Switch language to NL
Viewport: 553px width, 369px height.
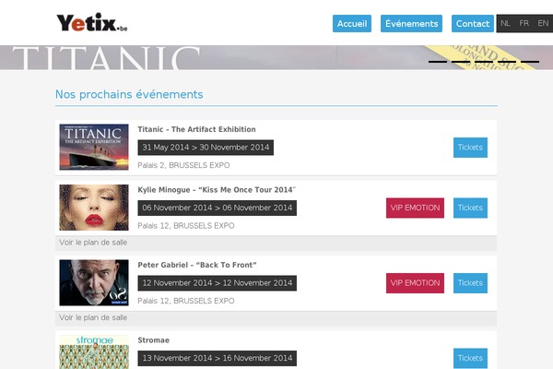click(x=505, y=23)
